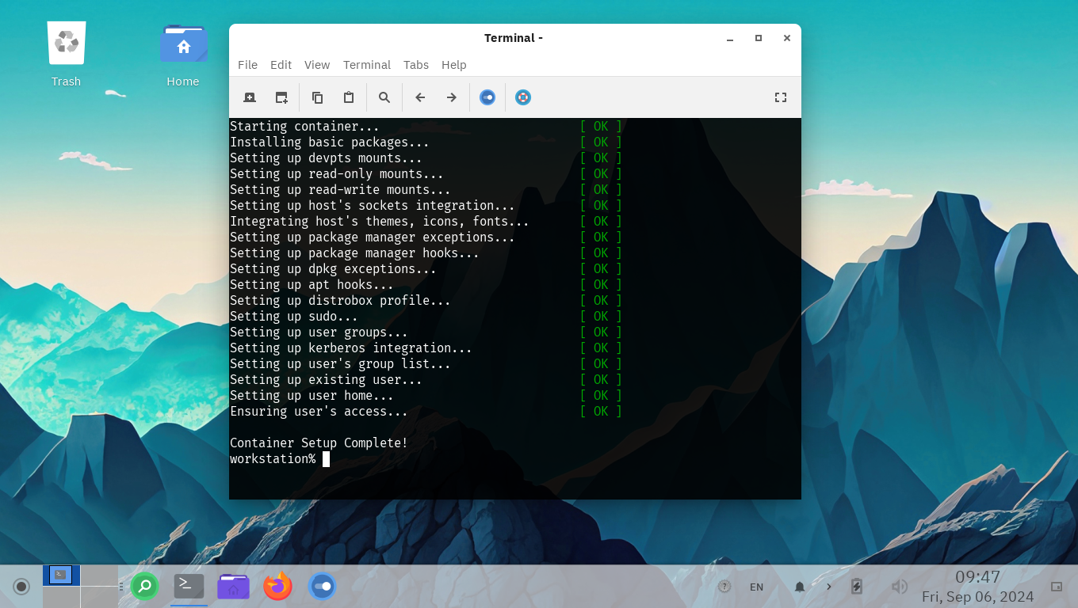Open the Tabs menu
The height and width of the screenshot is (608, 1078).
[415, 65]
